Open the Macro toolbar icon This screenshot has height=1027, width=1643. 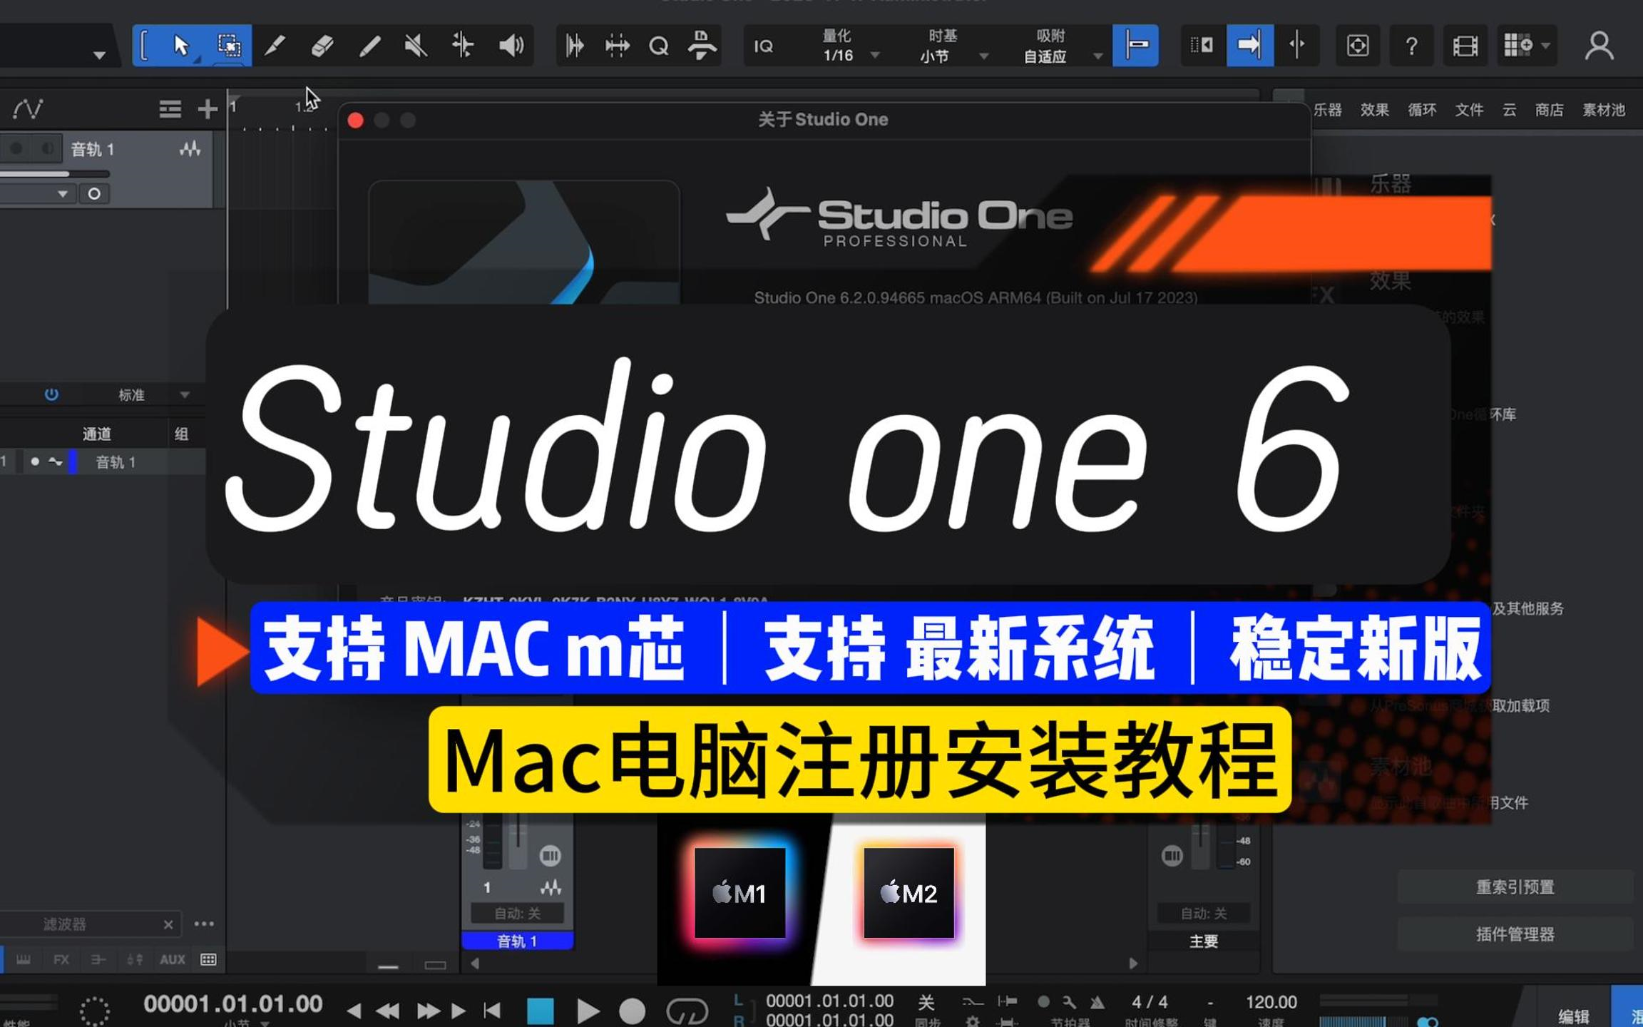point(702,46)
